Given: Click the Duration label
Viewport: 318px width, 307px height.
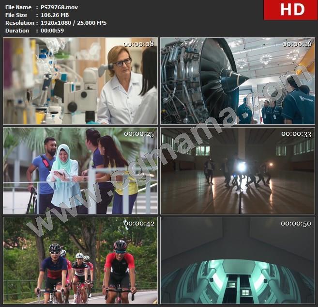Looking at the screenshot, I should 17,31.
